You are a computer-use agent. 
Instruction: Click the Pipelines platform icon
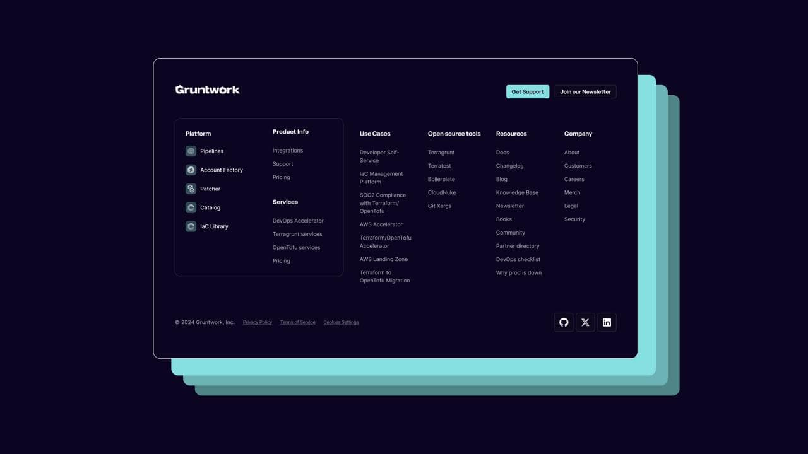click(191, 151)
